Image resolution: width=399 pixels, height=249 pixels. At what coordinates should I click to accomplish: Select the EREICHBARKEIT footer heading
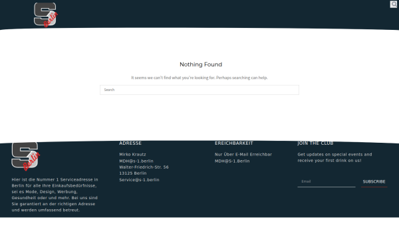234,143
